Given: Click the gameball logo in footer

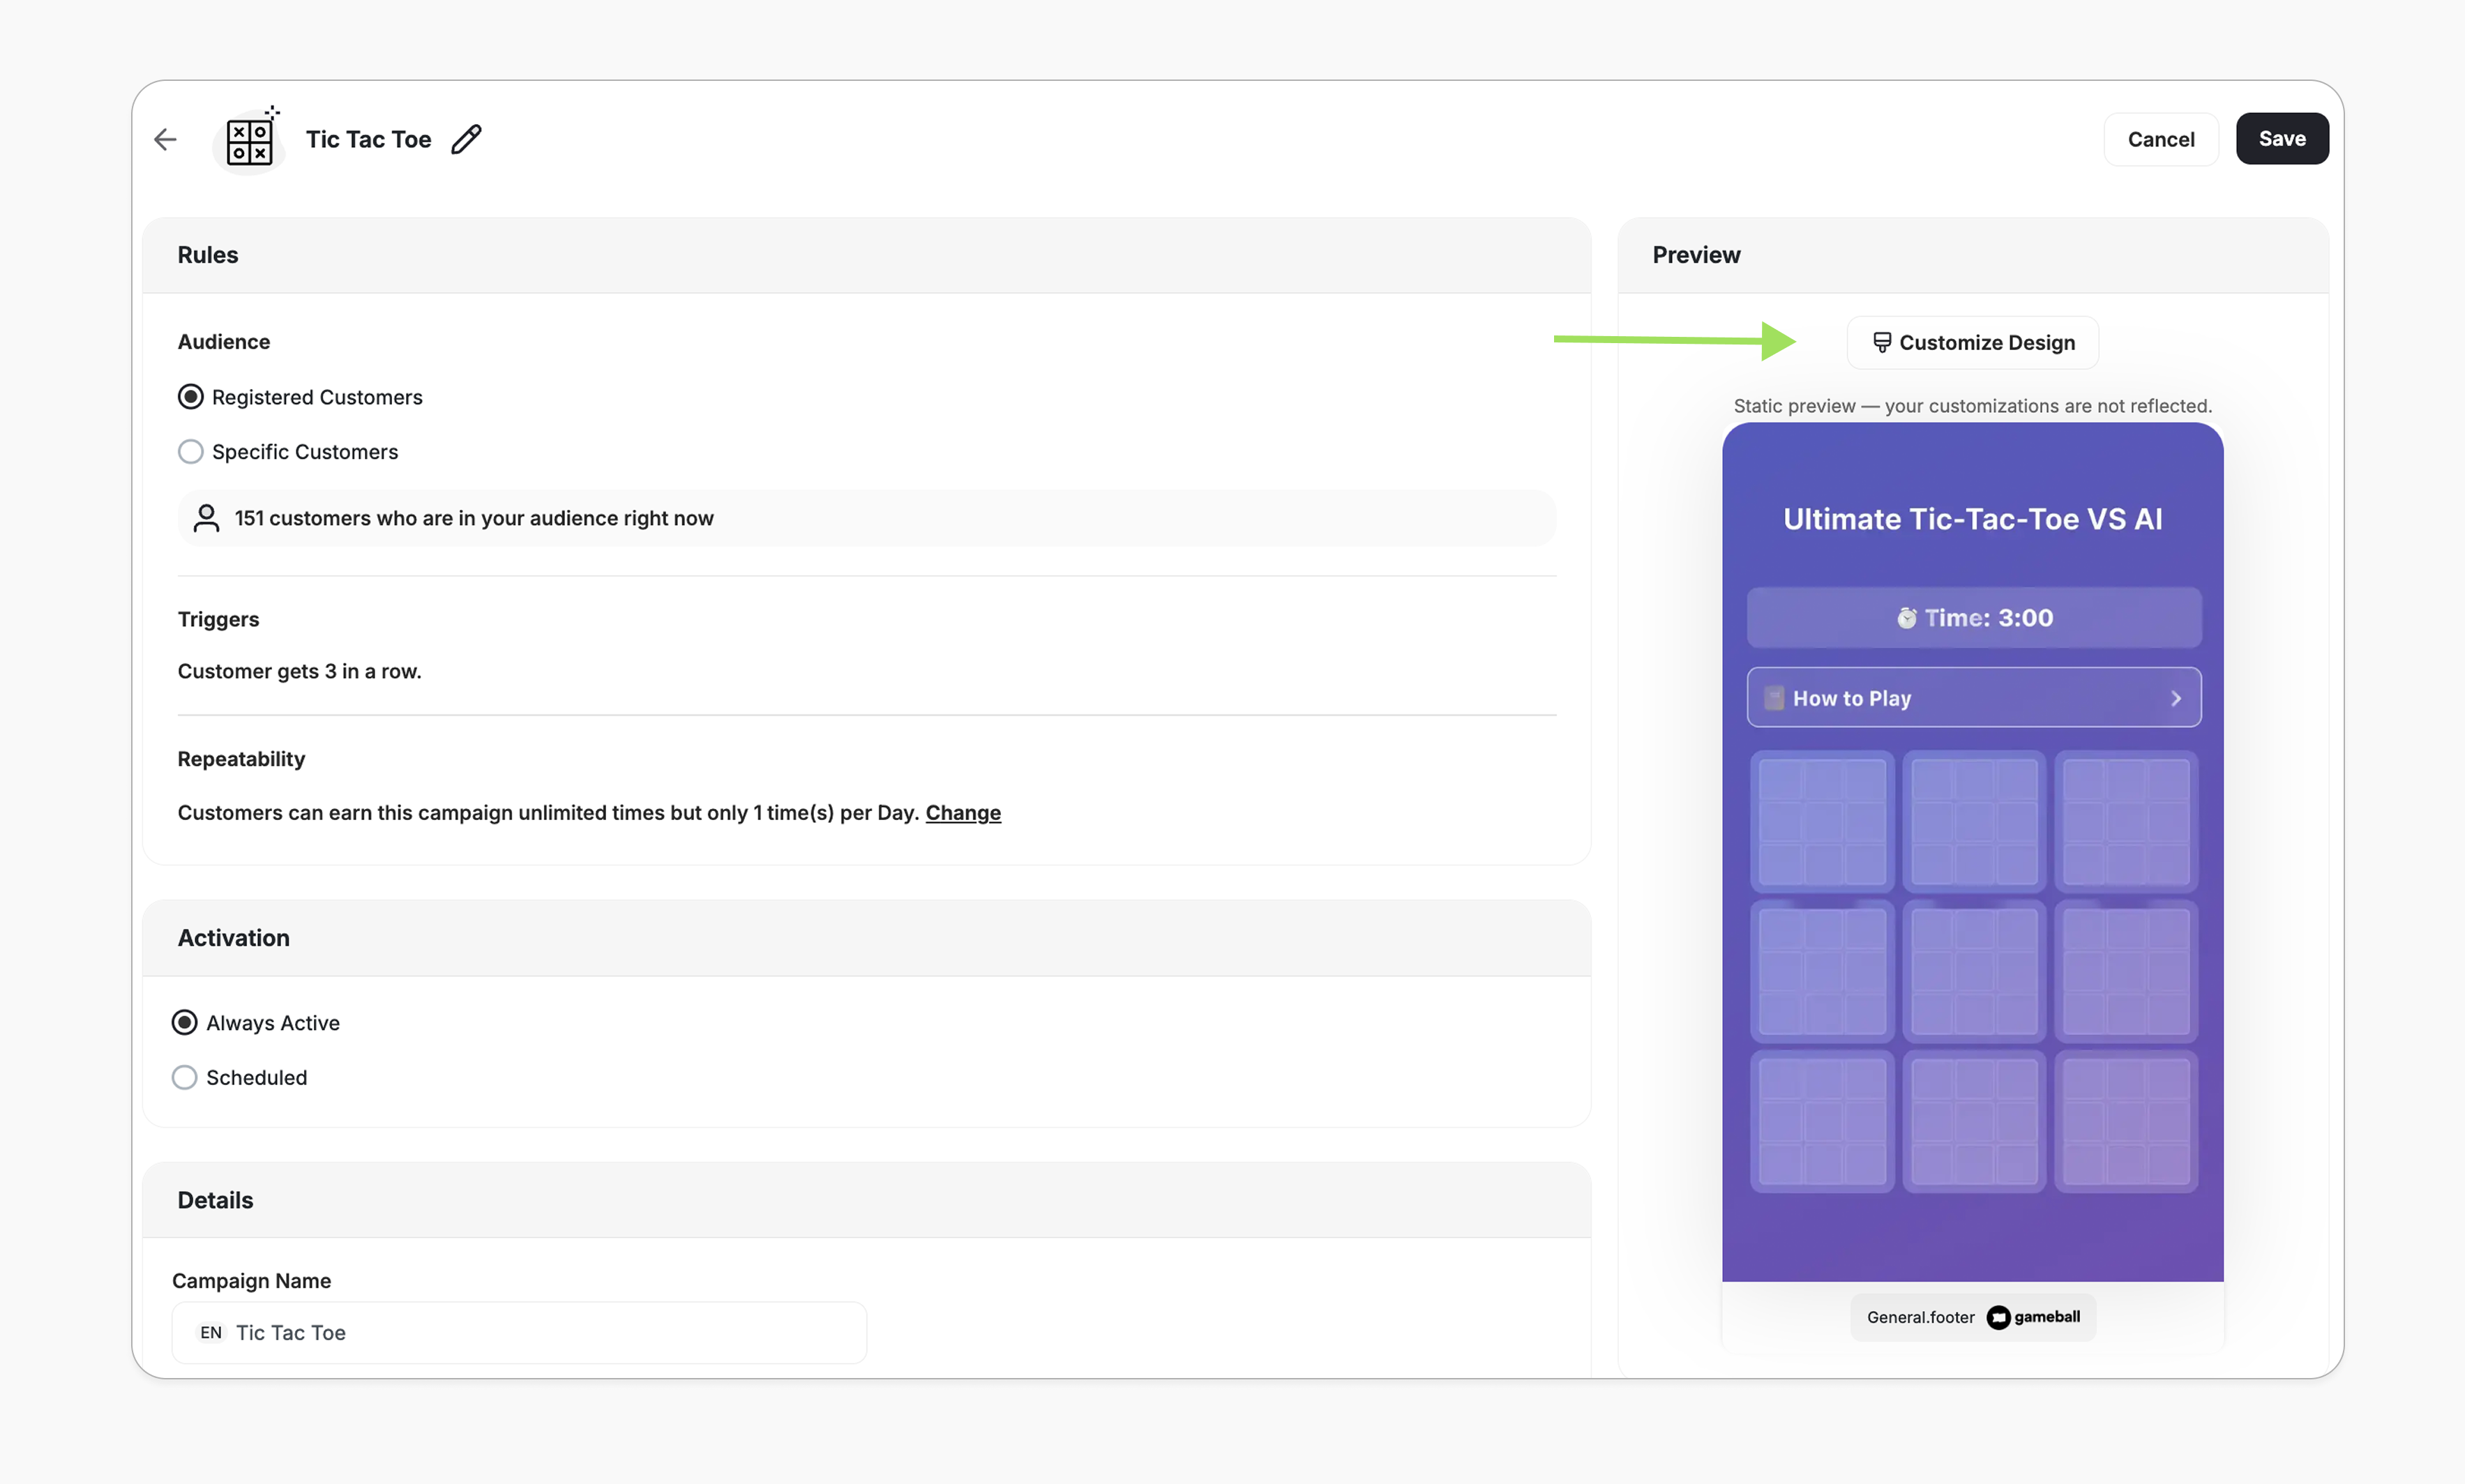Looking at the screenshot, I should click(2033, 1317).
